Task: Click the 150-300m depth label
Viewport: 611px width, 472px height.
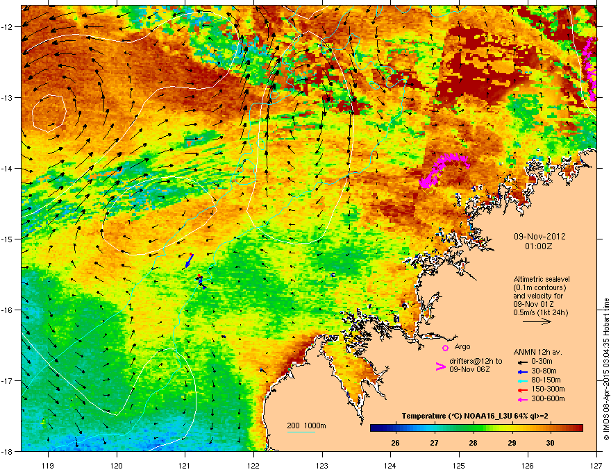Action: tap(548, 389)
